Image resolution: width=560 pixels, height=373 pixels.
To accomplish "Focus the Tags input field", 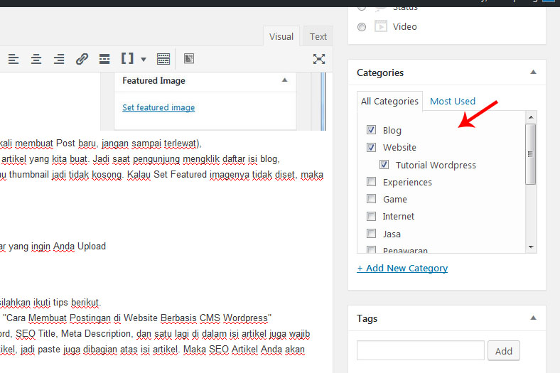I will 421,350.
